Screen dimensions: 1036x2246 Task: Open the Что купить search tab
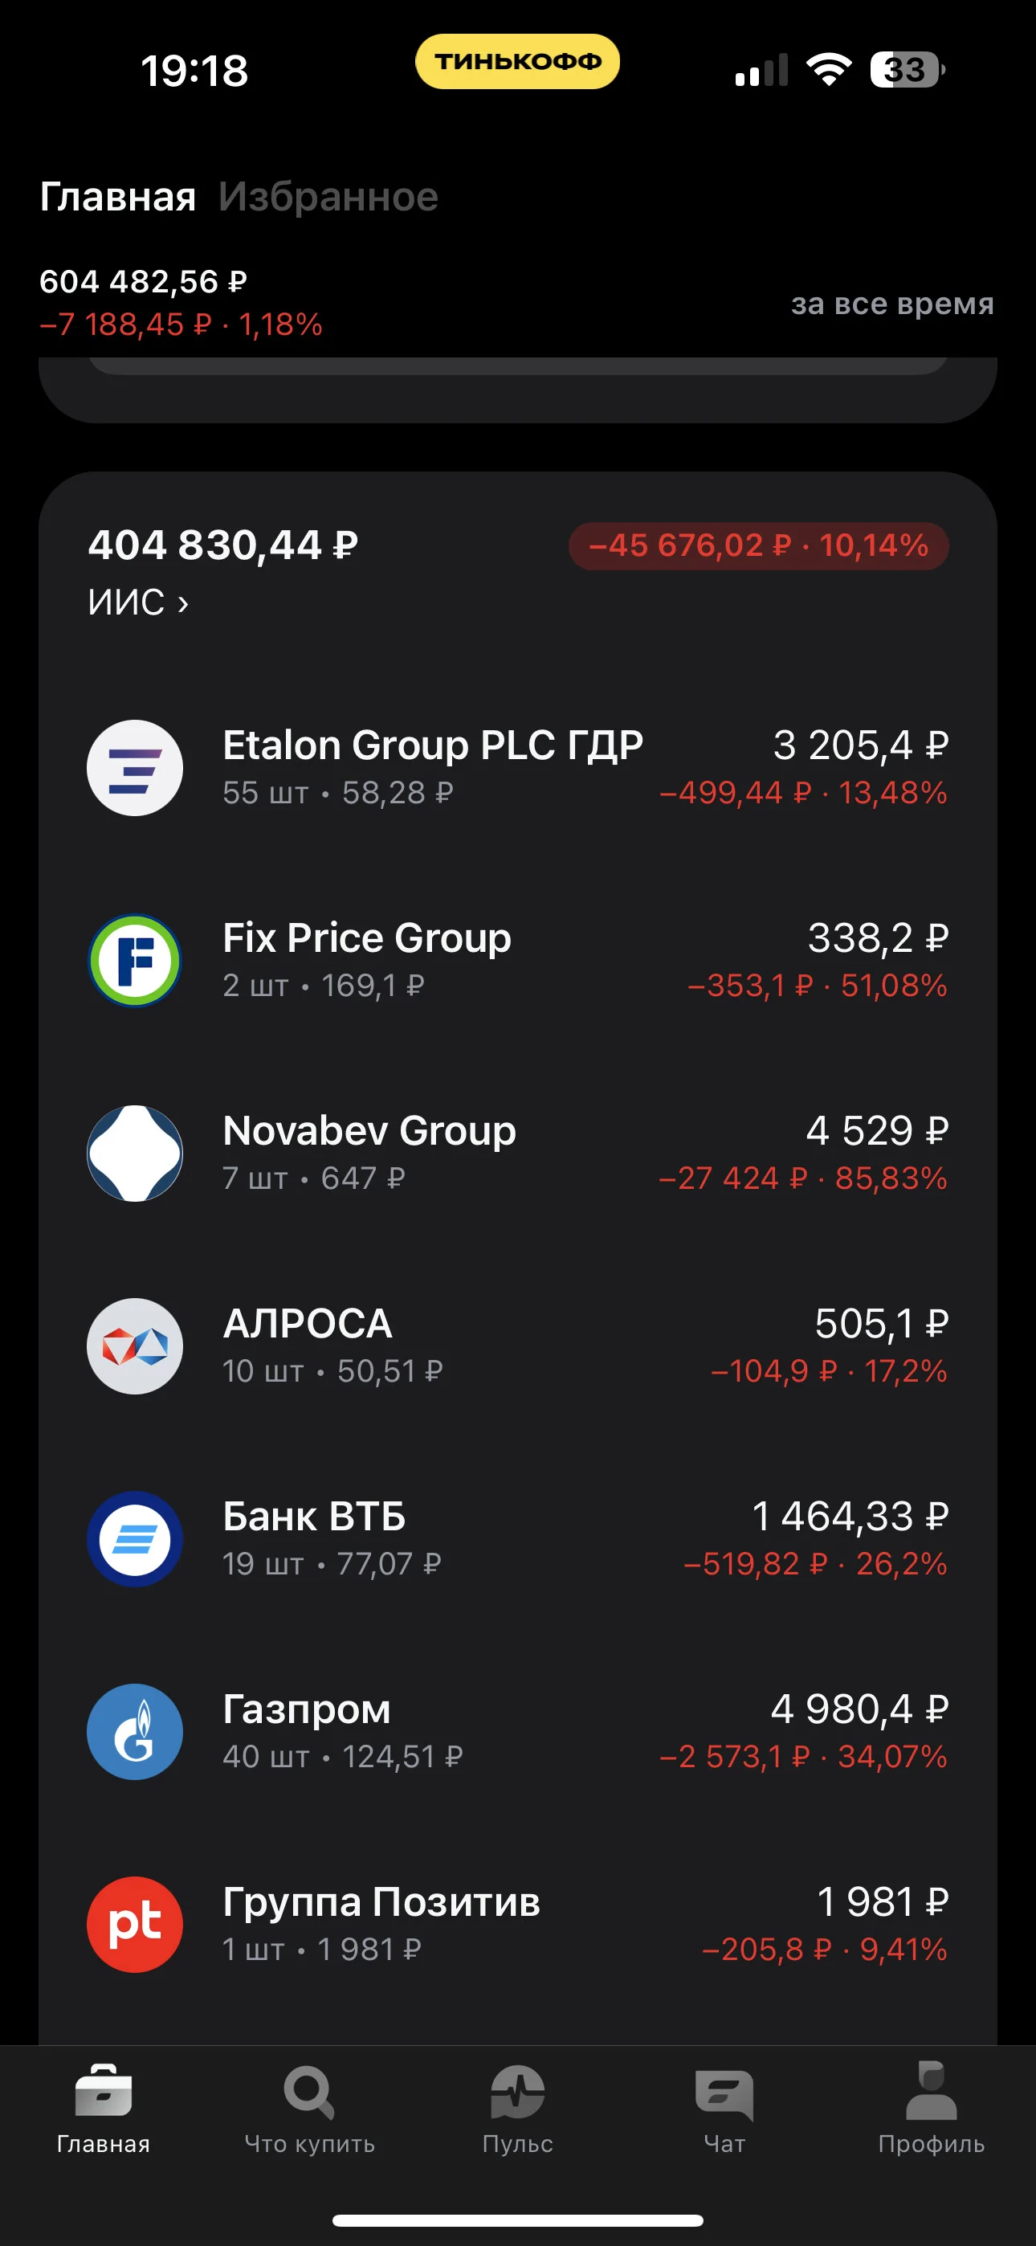(309, 2110)
